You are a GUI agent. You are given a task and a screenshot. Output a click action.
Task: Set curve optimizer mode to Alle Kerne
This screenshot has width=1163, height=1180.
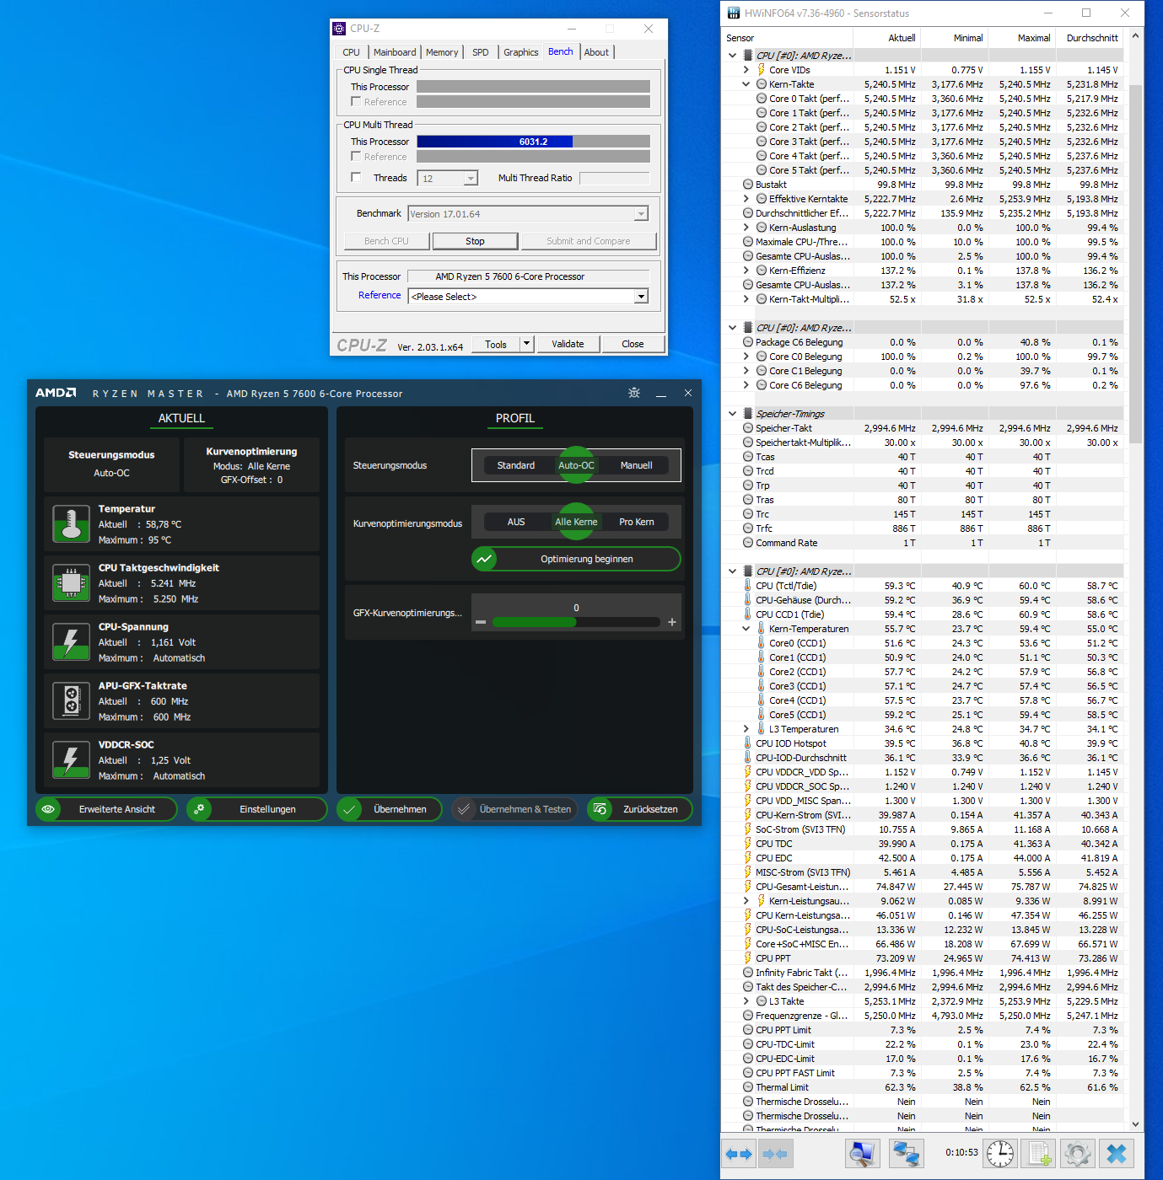pos(576,522)
